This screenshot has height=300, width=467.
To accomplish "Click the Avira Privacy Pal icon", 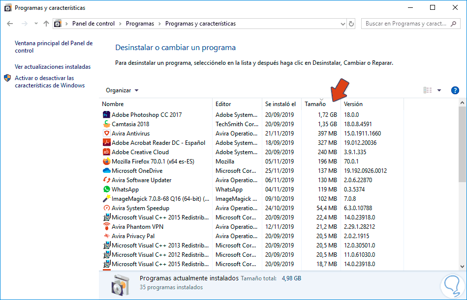I will (x=106, y=236).
